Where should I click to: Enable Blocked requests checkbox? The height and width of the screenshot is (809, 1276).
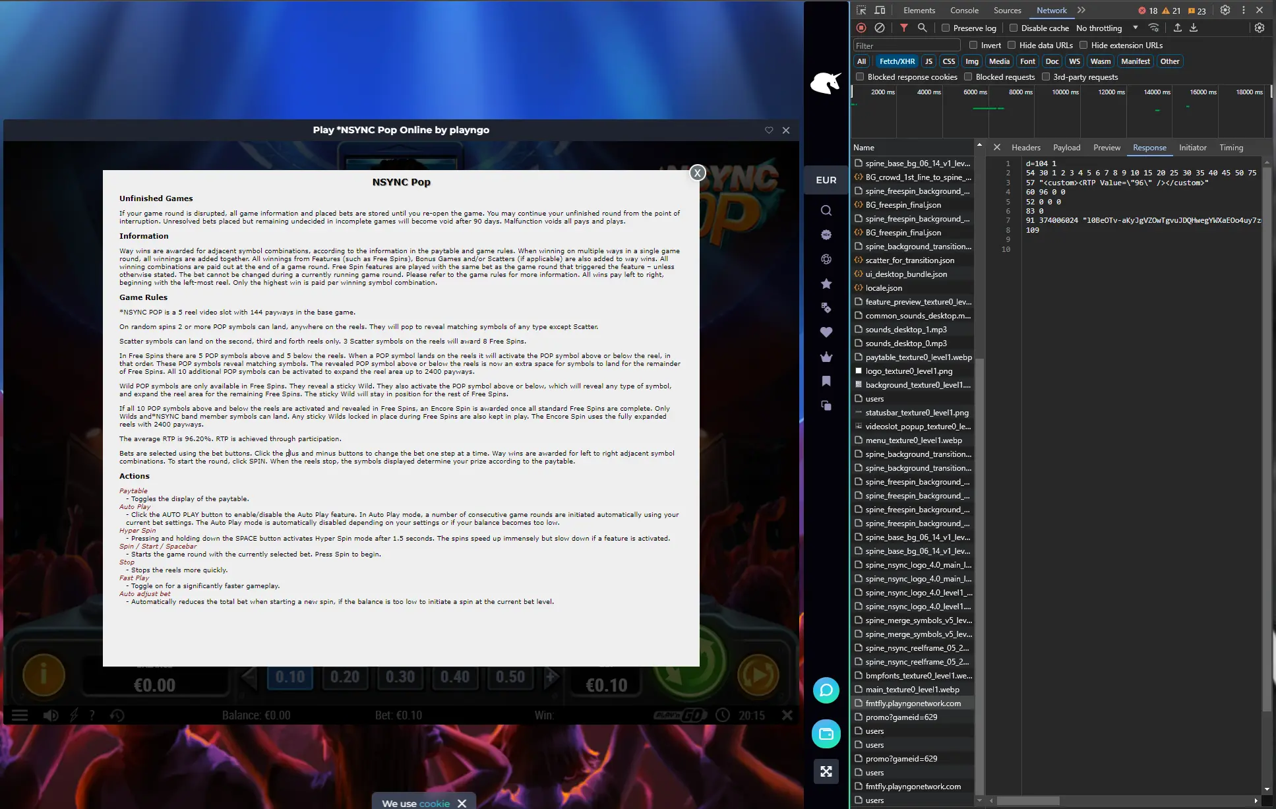click(x=968, y=76)
